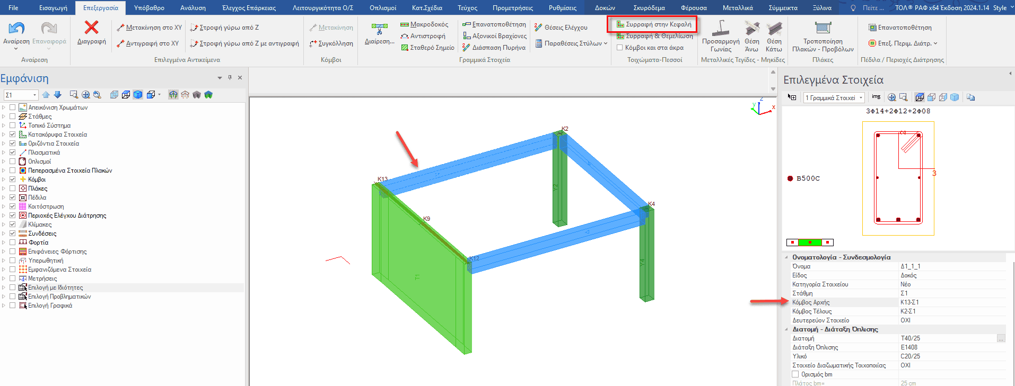Screen dimensions: 1015x386
Task: Click Συρραφή στην Κεφαλή button
Action: point(653,24)
